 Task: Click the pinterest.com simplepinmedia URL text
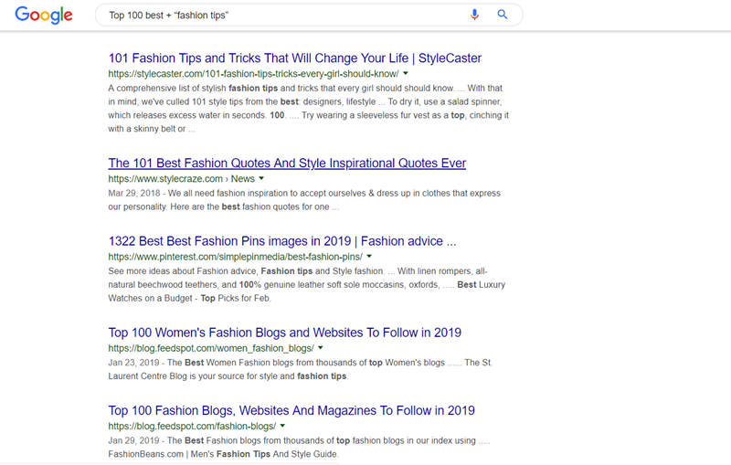point(235,257)
